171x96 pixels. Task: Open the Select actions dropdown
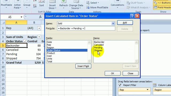(x=93, y=3)
